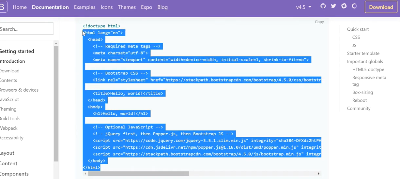Open the Build tools sidebar link
400x179 pixels.
10,118
